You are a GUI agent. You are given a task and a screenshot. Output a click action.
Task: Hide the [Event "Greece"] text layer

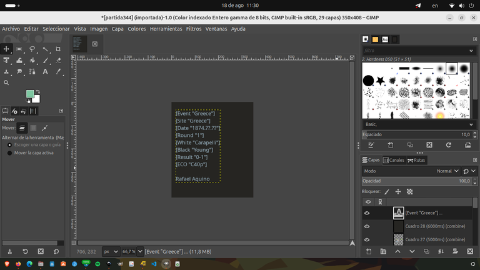click(367, 213)
